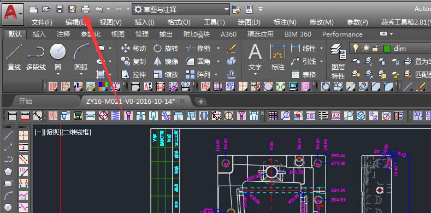Go to the 开始 file tab
Viewport: 431px width, 213px height.
pos(26,101)
